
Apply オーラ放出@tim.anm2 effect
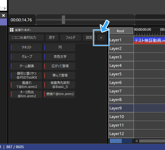tap(26, 94)
